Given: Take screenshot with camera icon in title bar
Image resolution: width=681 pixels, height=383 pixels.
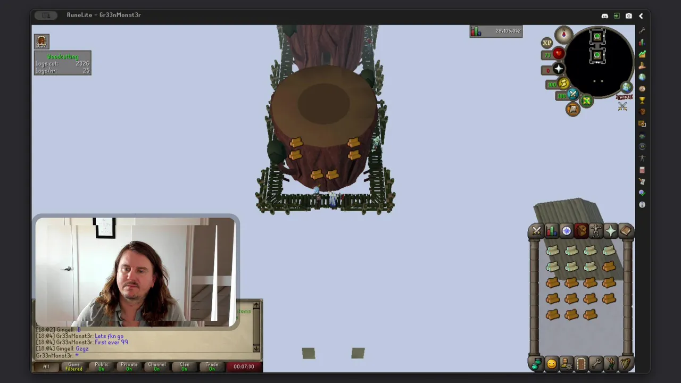Looking at the screenshot, I should [x=629, y=16].
